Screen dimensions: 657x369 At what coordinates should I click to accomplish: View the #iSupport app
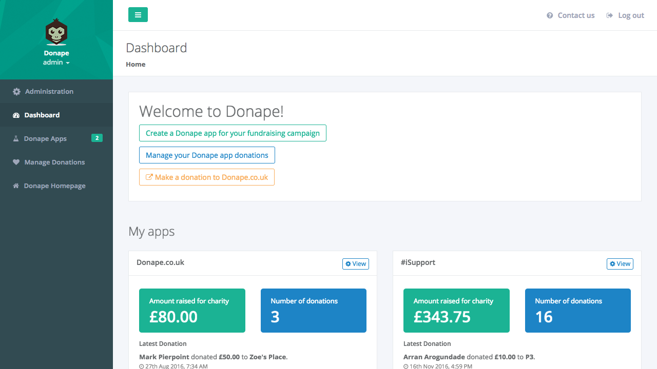coord(620,263)
